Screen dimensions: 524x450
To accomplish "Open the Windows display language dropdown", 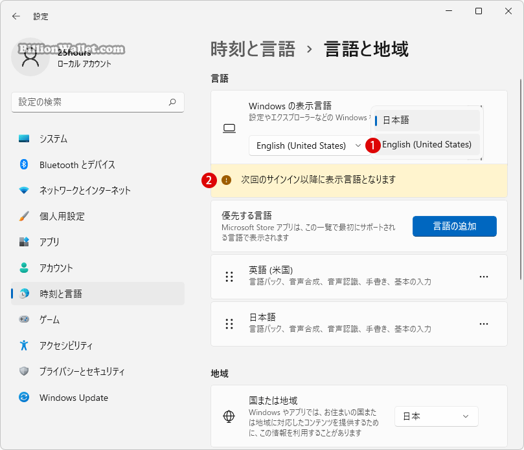I will [310, 145].
